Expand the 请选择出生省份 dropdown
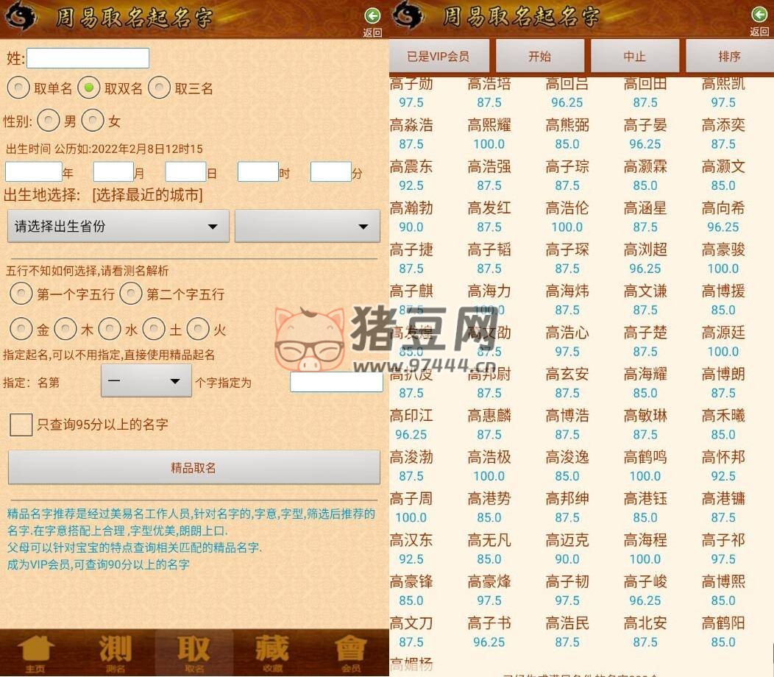This screenshot has height=677, width=774. [x=118, y=227]
